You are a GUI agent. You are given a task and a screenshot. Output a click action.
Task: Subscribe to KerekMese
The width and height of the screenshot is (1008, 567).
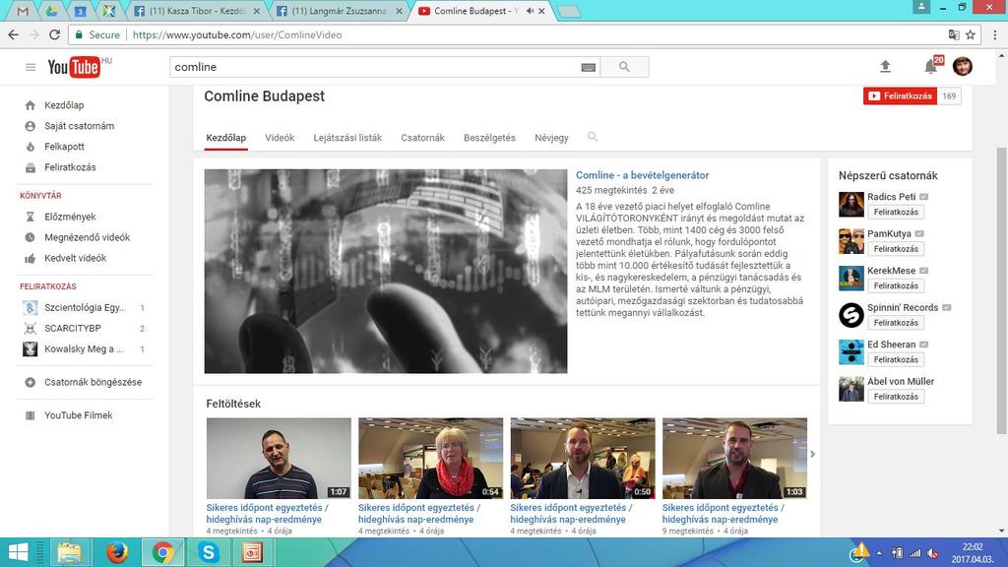coord(896,286)
